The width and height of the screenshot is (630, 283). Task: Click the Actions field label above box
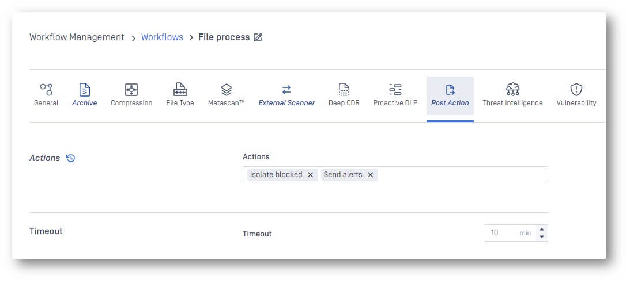point(256,156)
